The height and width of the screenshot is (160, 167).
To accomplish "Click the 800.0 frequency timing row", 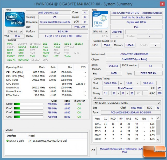I will coord(125,128).
